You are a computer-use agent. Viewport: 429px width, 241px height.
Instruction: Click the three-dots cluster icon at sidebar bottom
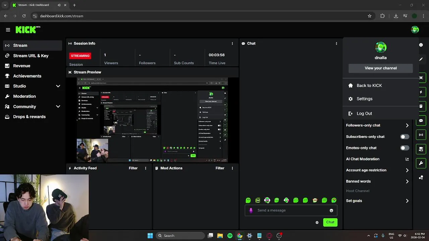421,177
